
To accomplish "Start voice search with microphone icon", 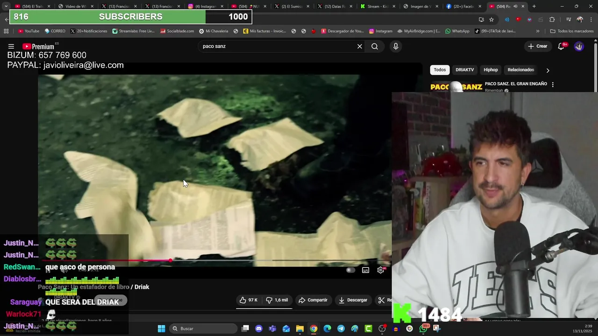I will click(x=396, y=46).
